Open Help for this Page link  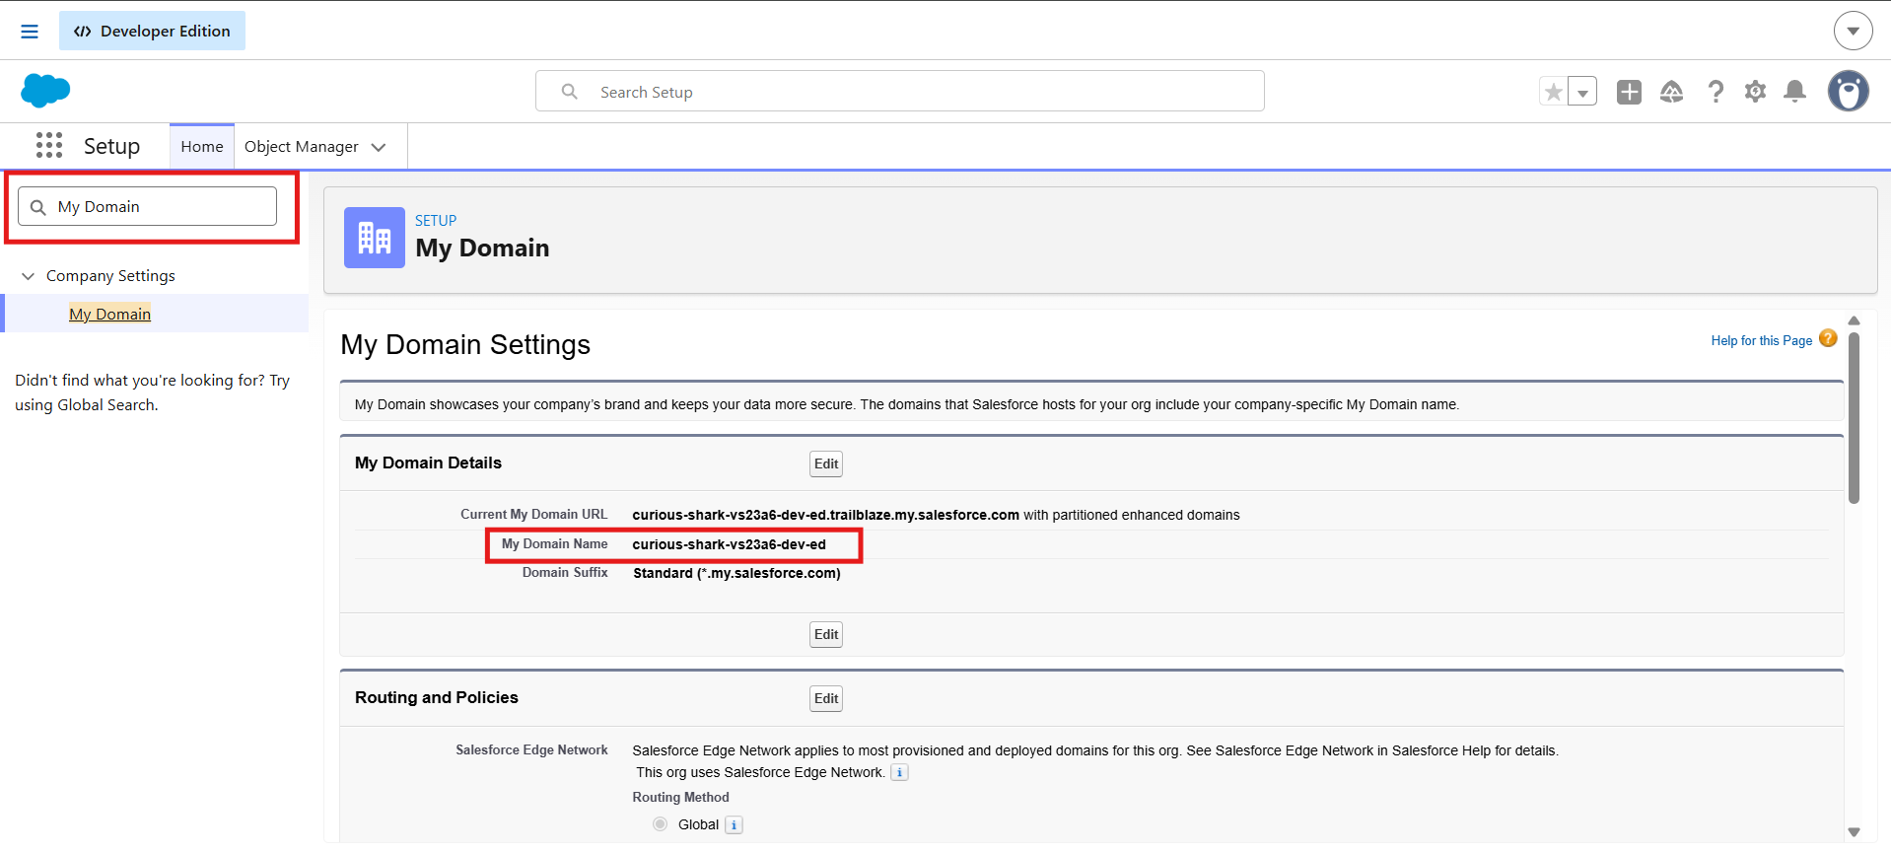[x=1762, y=340]
